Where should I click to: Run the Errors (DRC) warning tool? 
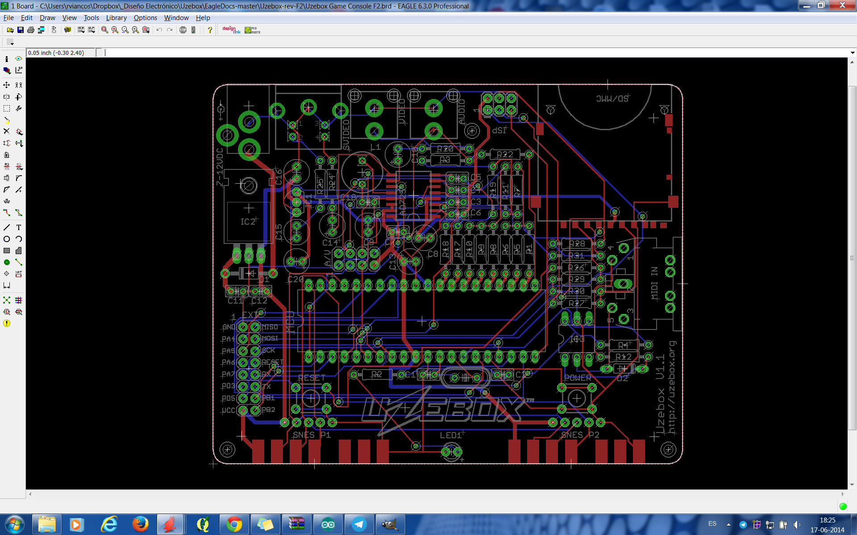(x=7, y=323)
